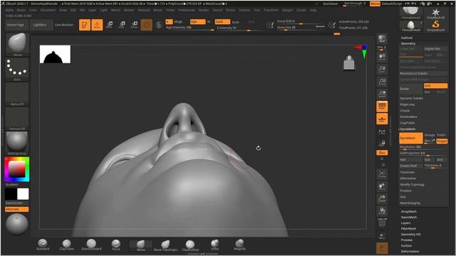
Task: Select the Rotate gizmo toolbar icon
Action: pos(134,25)
